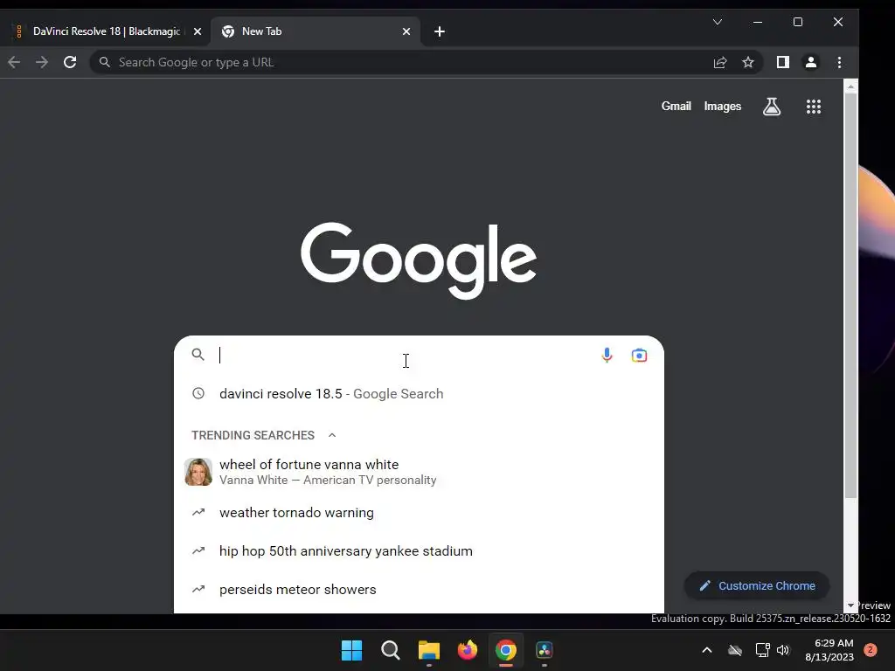Select hip hop 50th anniversary suggestion

coord(420,551)
